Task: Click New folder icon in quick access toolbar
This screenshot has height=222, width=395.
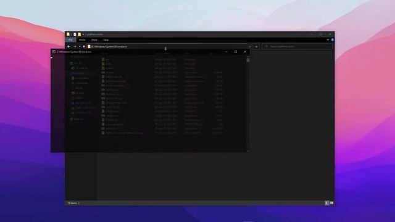Action: coord(80,35)
